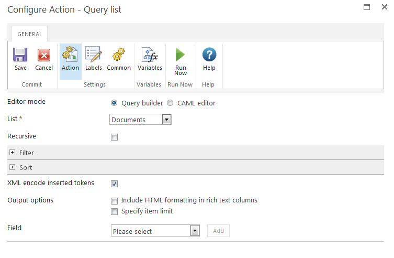The image size is (394, 258).
Task: Switch to CAML editor mode
Action: pyautogui.click(x=170, y=103)
